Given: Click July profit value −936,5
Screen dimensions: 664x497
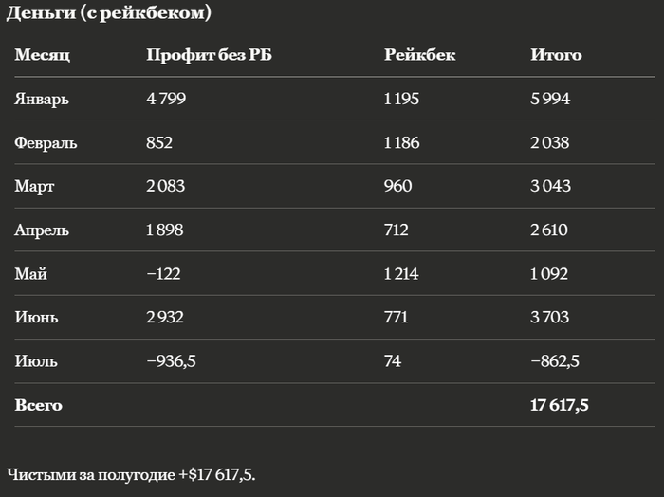Looking at the screenshot, I should pos(171,361).
